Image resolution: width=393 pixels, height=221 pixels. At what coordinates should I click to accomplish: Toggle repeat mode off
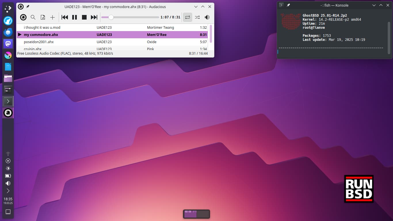pos(188,17)
